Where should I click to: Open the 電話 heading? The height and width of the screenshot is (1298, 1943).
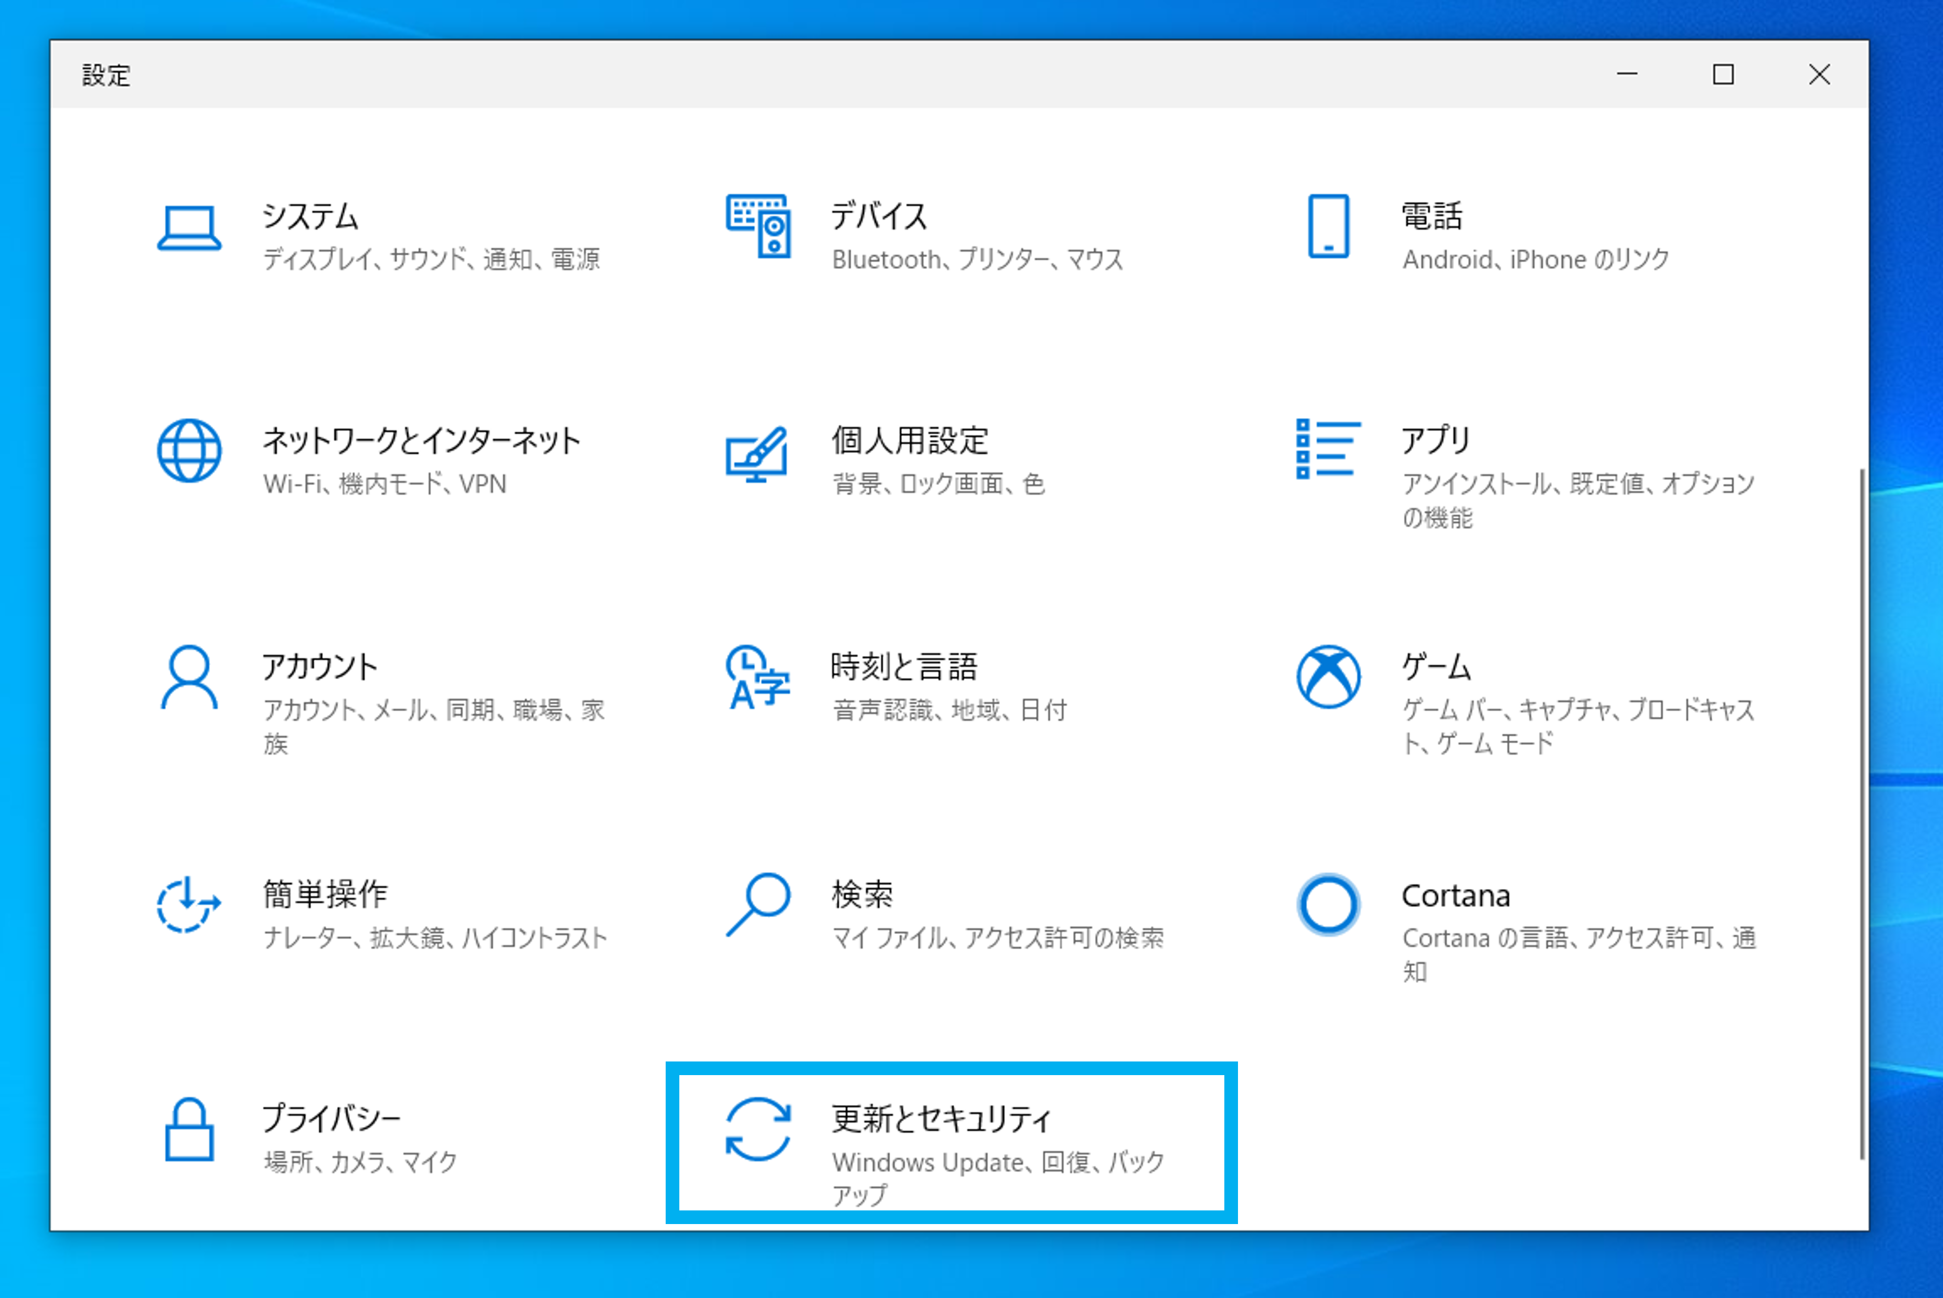coord(1432,216)
